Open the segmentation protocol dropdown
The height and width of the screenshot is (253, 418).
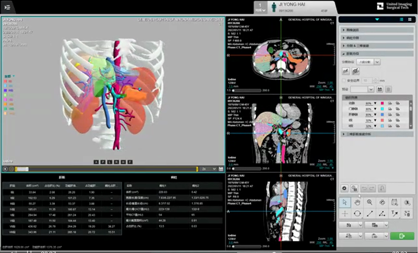coord(368,62)
